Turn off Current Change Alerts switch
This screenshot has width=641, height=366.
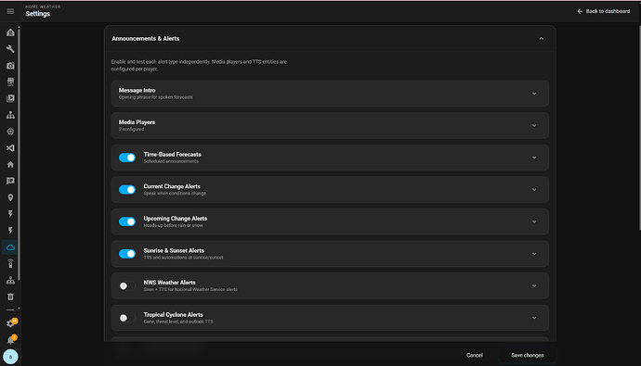coord(127,190)
